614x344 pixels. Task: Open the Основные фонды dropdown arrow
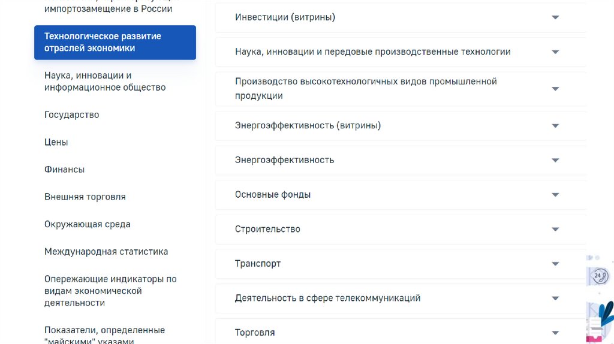tap(555, 195)
